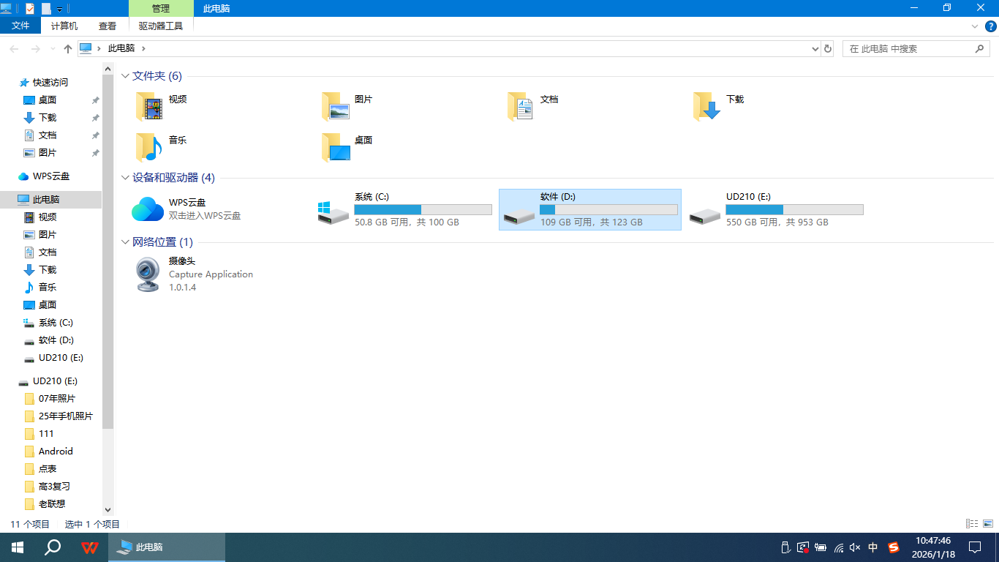Switch to the 查看 ribbon tab
Viewport: 999px width, 562px height.
point(108,26)
